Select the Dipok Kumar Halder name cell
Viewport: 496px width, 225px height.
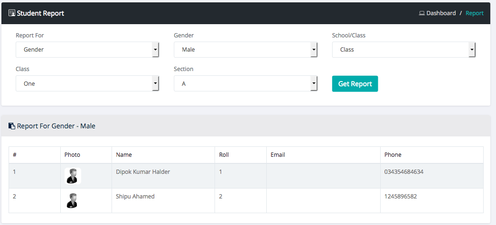pyautogui.click(x=143, y=172)
